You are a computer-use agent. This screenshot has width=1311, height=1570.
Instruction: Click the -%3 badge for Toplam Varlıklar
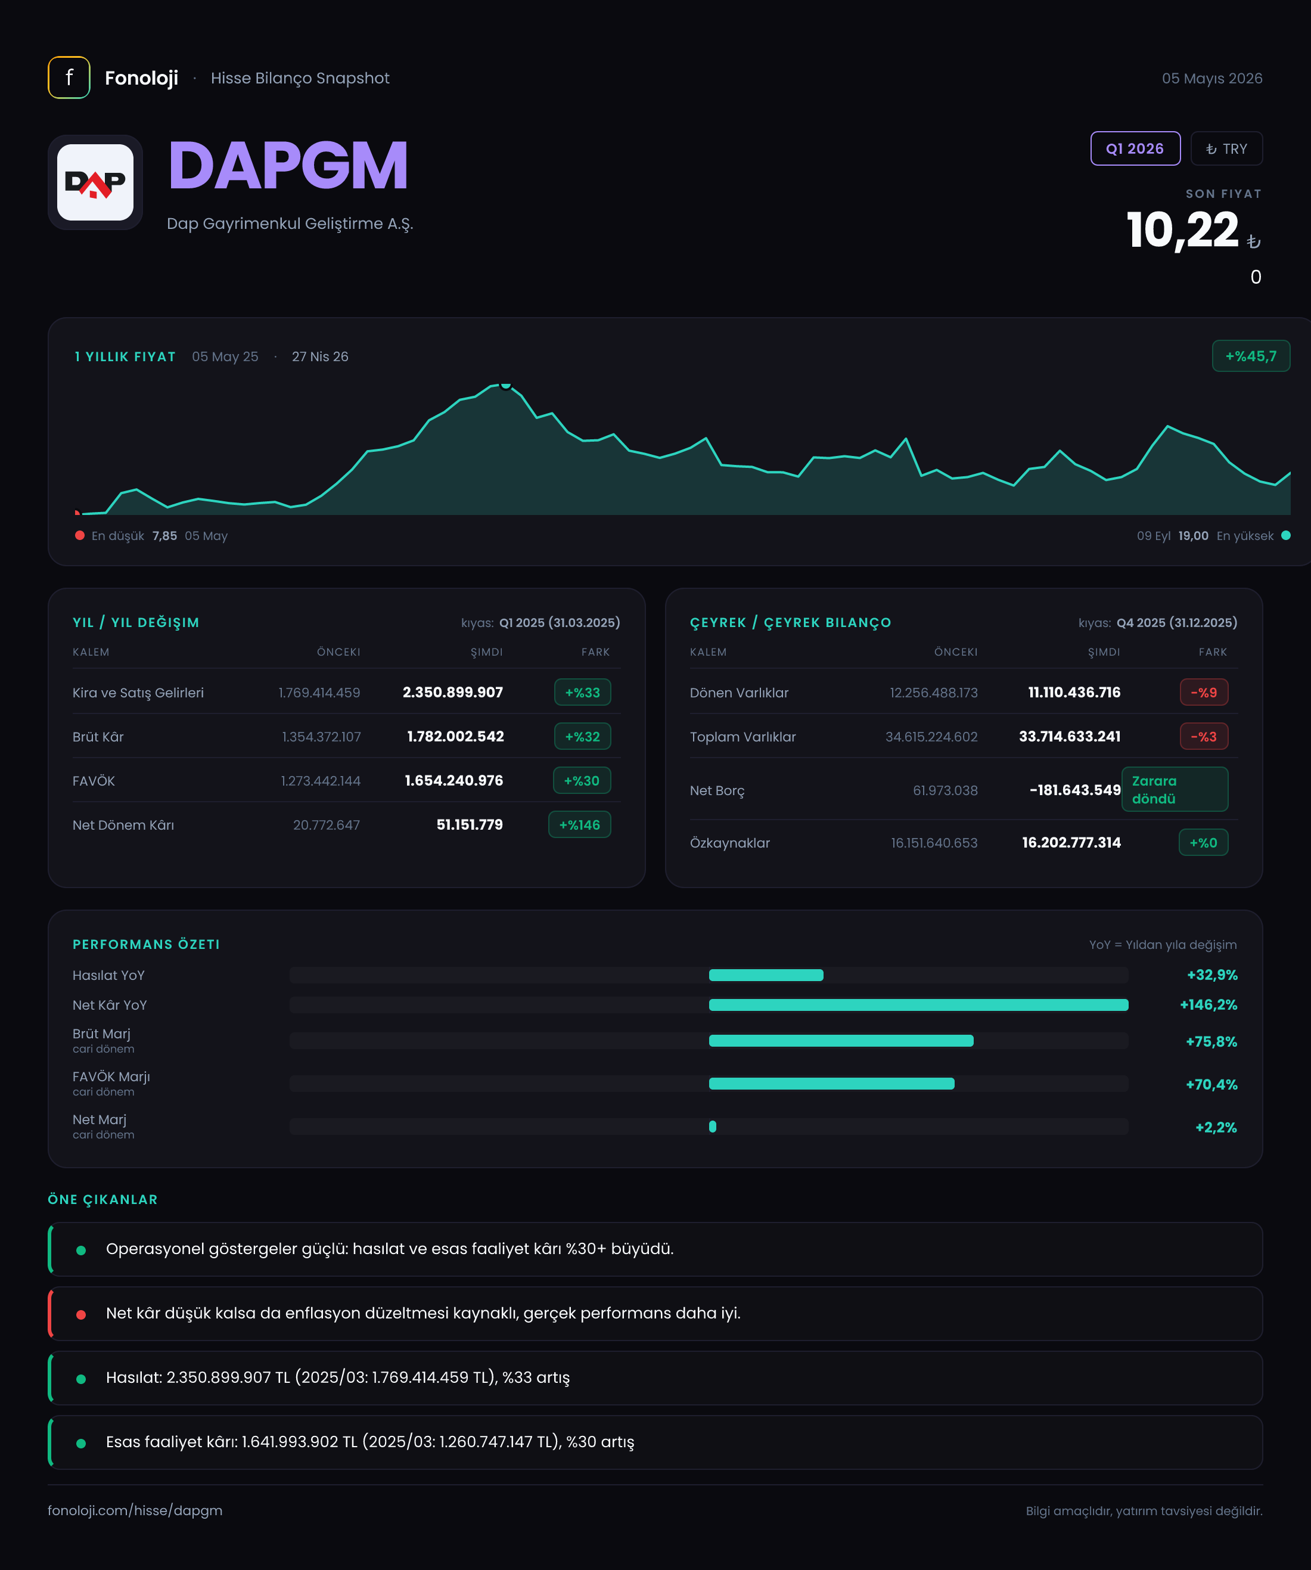coord(1203,736)
